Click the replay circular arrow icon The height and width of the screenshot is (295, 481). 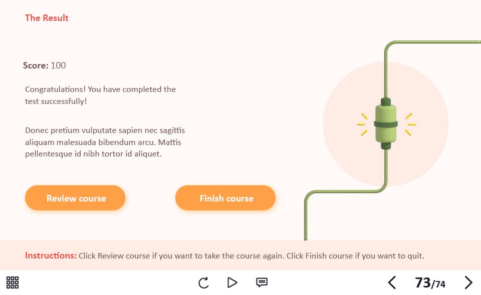point(203,283)
